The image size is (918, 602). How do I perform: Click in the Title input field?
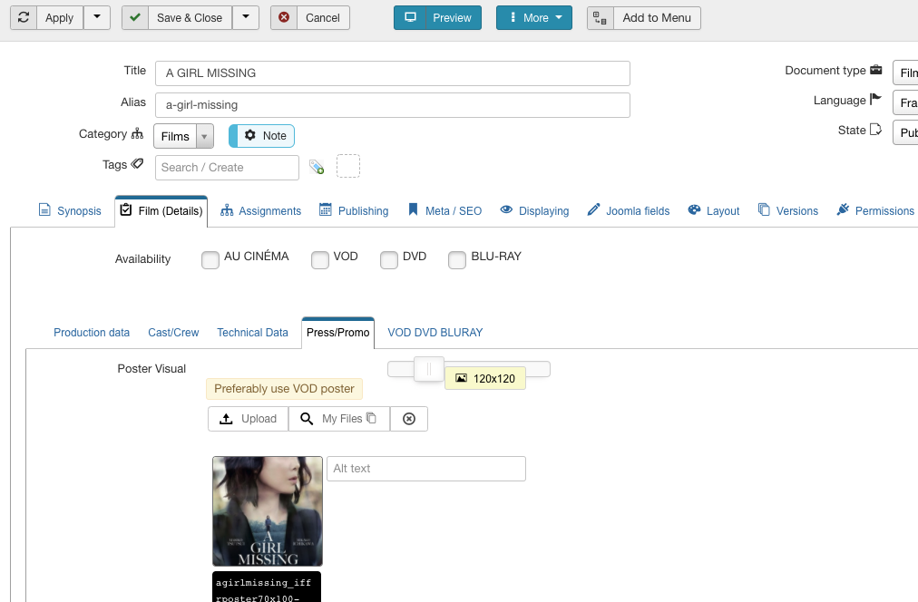[393, 73]
